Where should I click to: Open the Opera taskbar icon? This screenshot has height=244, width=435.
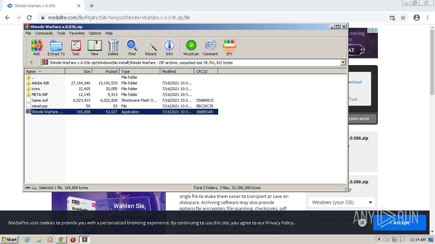coord(73,240)
